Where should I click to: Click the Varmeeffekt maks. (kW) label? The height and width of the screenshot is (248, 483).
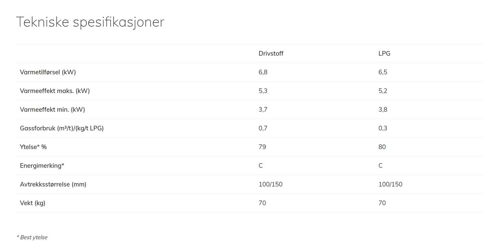pyautogui.click(x=55, y=91)
